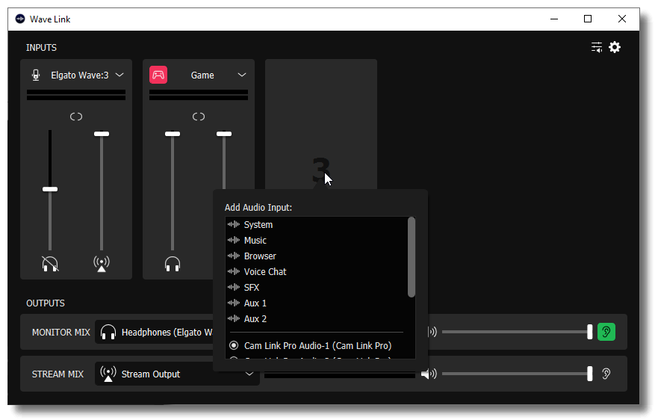The width and height of the screenshot is (655, 420).
Task: Toggle Game channel headphone monitor mute
Action: click(x=173, y=263)
